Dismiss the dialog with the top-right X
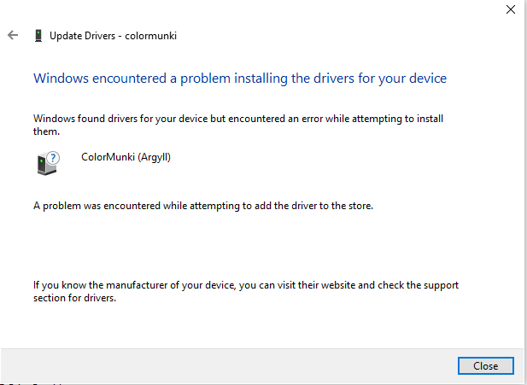Screen dimensions: 527x385 pyautogui.click(x=511, y=9)
